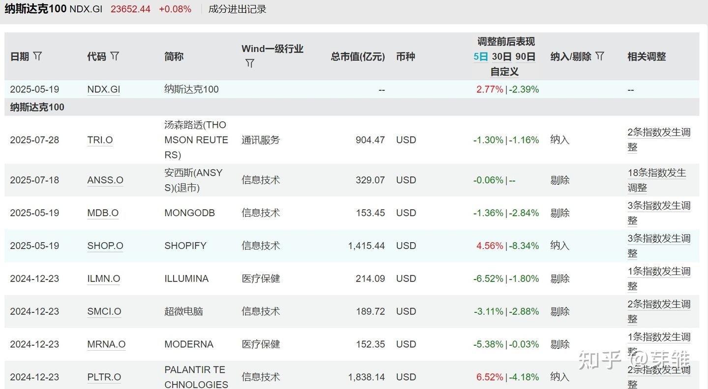The image size is (708, 389).
Task: Open the SHOP.O Shopify link
Action: [105, 246]
